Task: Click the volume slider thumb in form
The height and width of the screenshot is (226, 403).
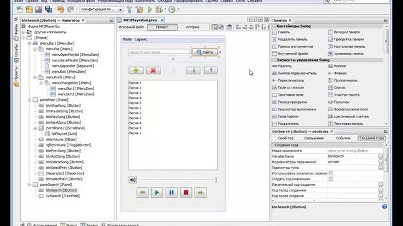Action: 215,180
